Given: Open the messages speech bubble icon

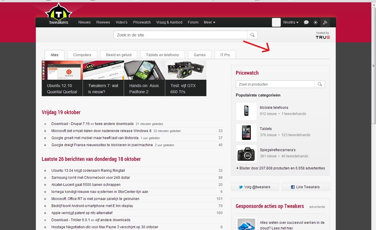Looking at the screenshot, I should (x=306, y=22).
